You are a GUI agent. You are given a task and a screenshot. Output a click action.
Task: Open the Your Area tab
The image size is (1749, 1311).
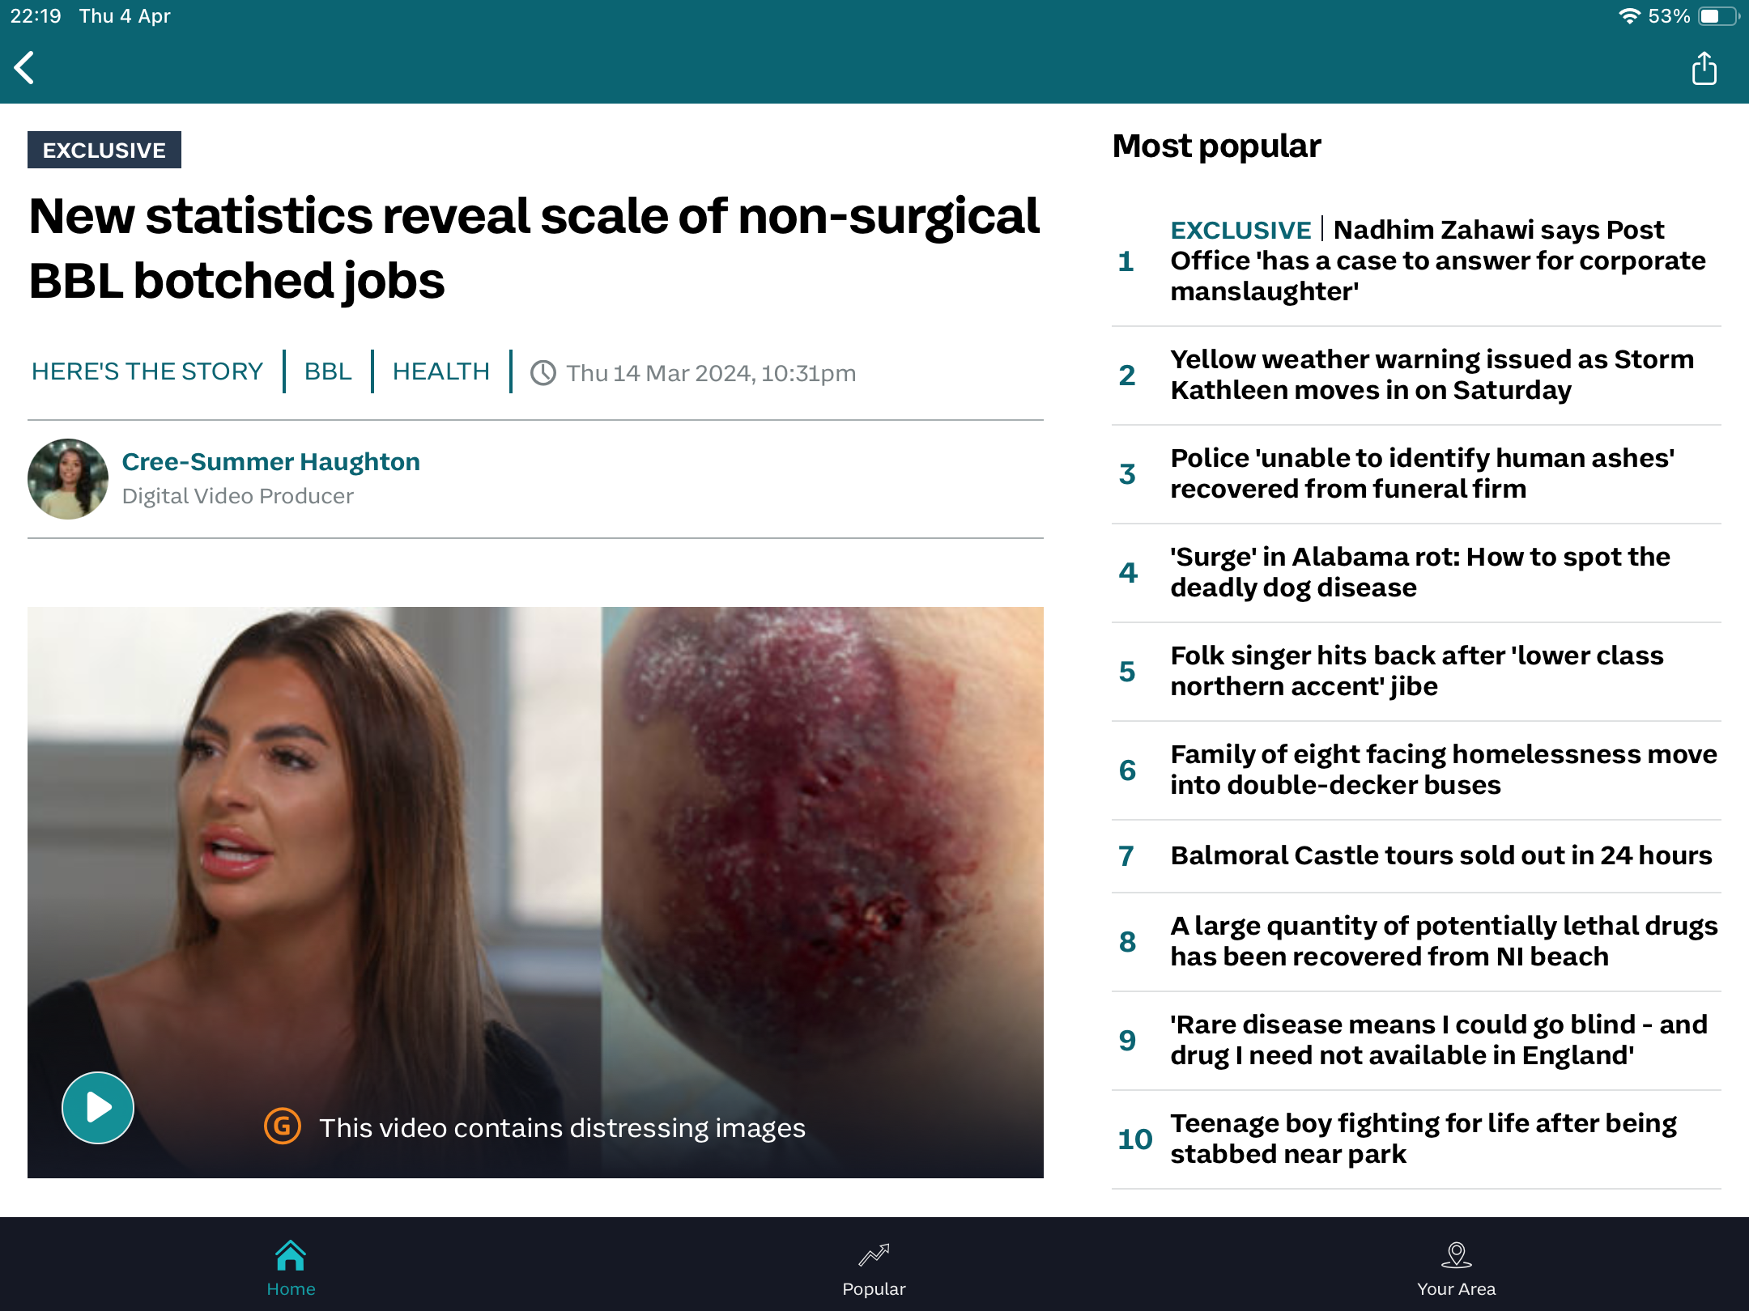[1456, 1269]
